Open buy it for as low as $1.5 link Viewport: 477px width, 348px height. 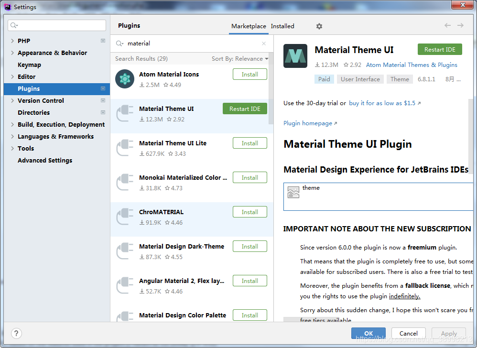(x=385, y=103)
